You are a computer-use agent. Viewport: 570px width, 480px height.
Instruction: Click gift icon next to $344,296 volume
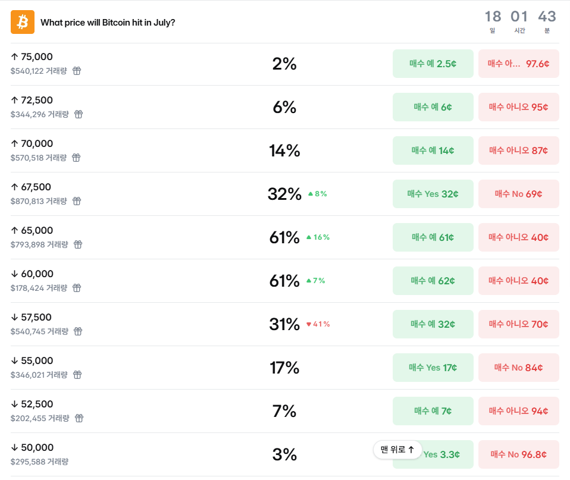pyautogui.click(x=79, y=114)
